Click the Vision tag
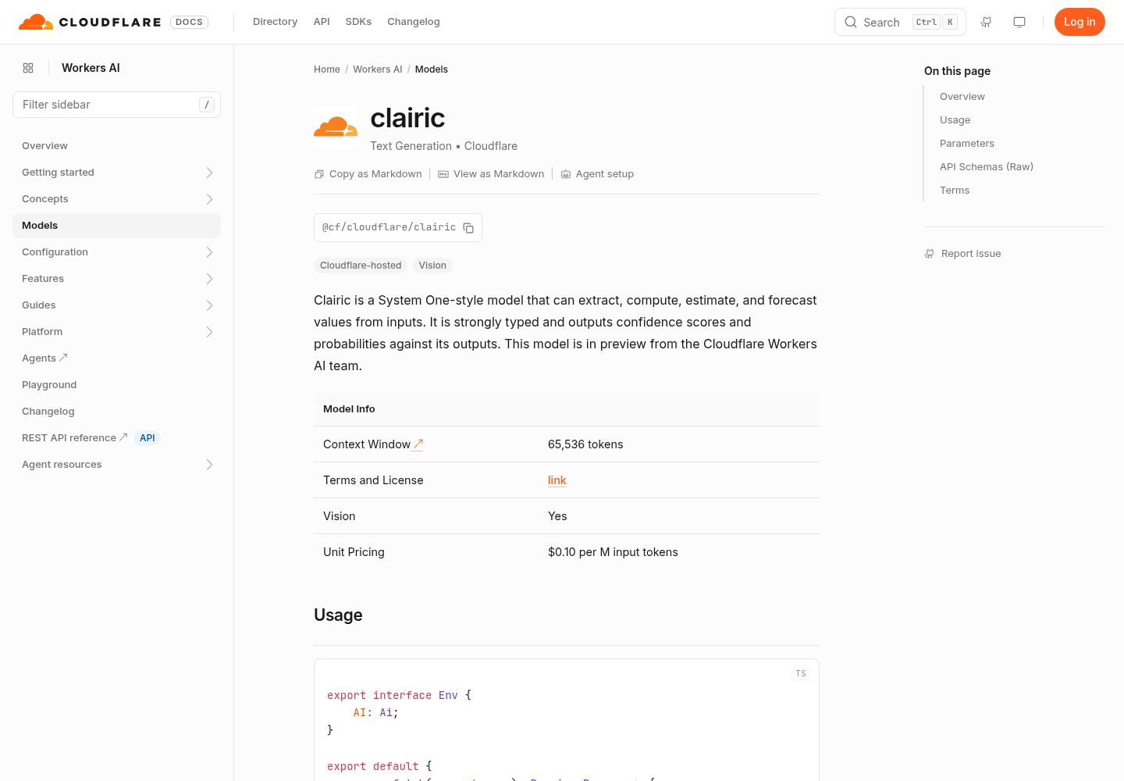Viewport: 1124px width, 781px height. [x=432, y=266]
